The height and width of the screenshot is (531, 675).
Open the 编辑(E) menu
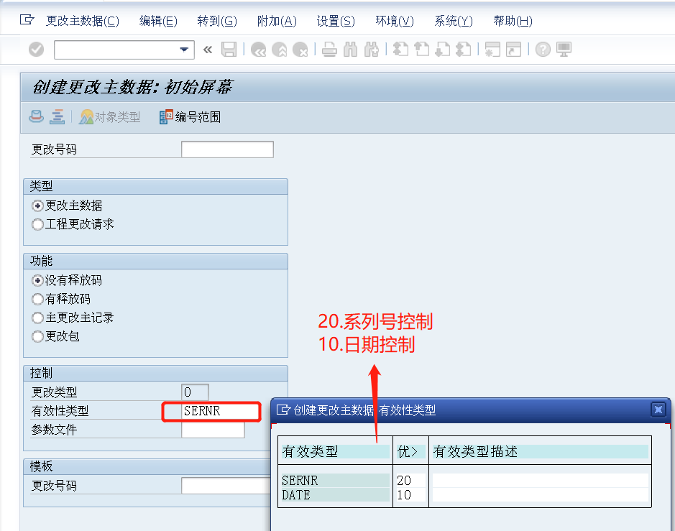[x=158, y=21]
